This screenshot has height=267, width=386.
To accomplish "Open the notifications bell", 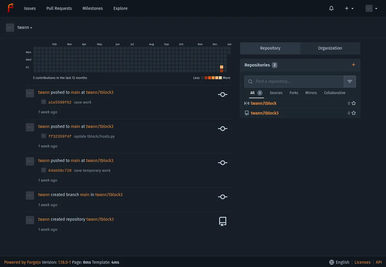I will coord(331,8).
